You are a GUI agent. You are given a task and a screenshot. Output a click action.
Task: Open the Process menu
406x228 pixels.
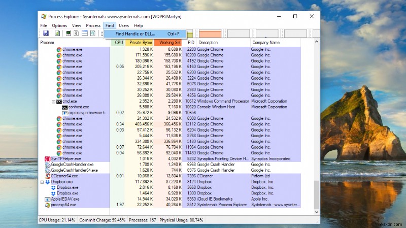93,25
